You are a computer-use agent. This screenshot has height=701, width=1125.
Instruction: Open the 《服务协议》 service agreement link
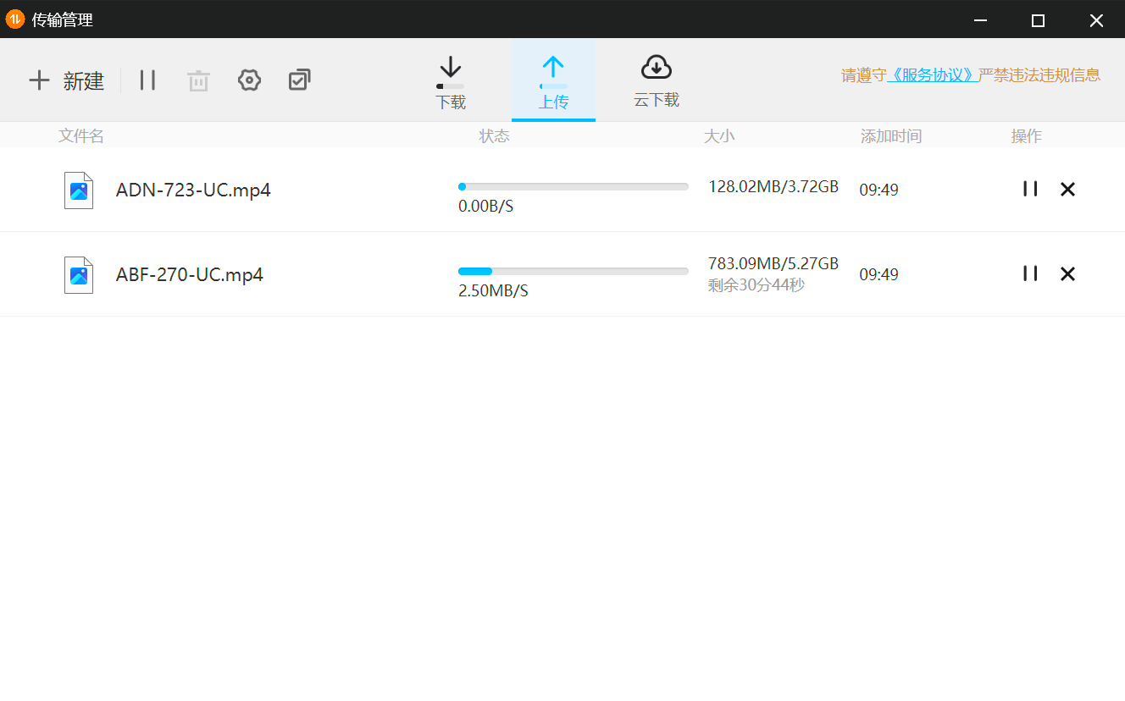(x=933, y=75)
